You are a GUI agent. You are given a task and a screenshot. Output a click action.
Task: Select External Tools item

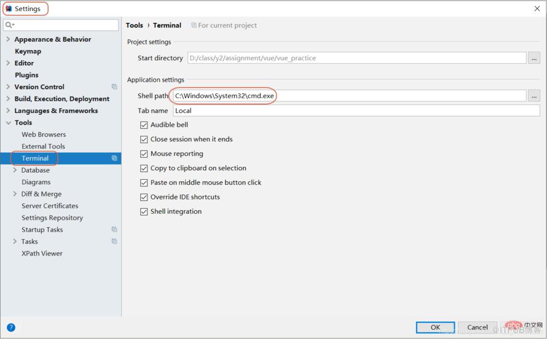43,146
